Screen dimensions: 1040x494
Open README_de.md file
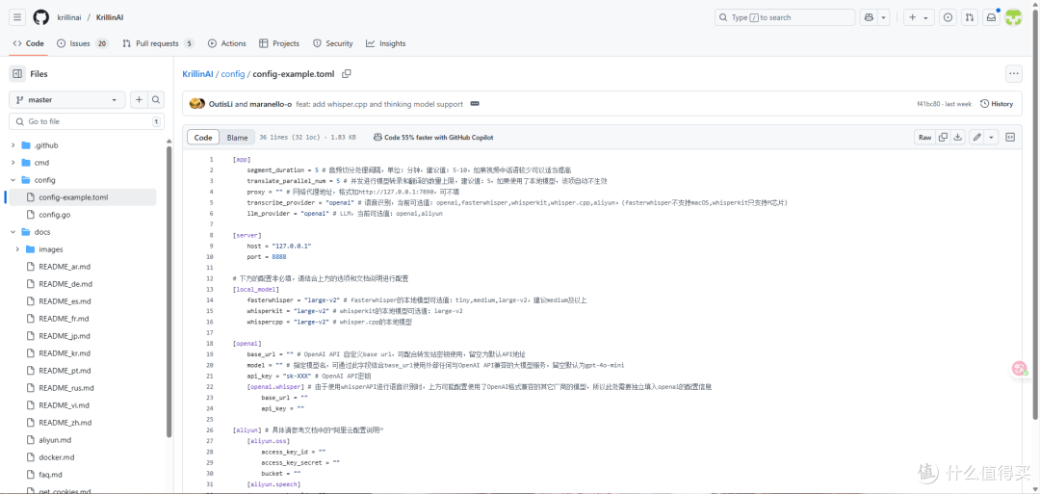click(65, 284)
